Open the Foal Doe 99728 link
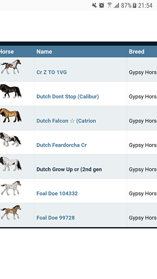This screenshot has width=157, height=279. coord(55,218)
